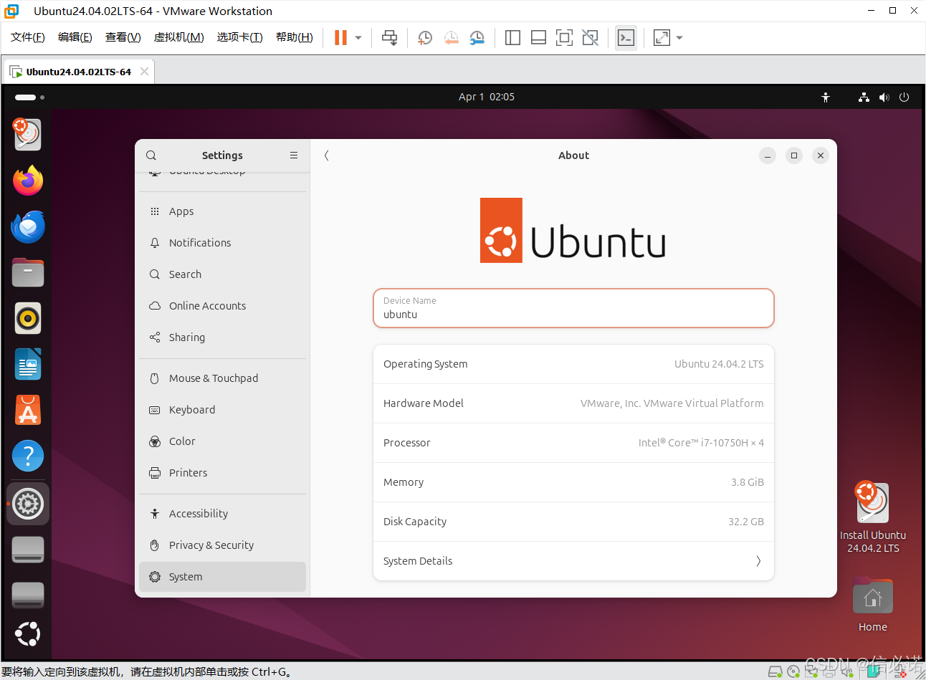
Task: Select Apps in Settings sidebar
Action: [x=223, y=211]
